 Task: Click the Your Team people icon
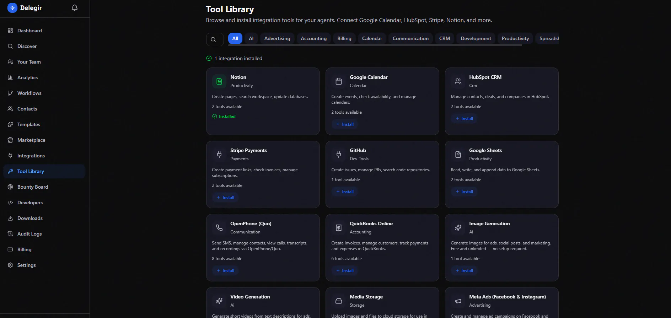point(10,62)
